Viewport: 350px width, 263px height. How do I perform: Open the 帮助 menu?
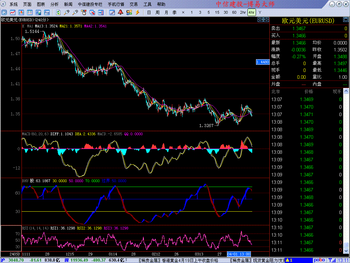tap(161, 4)
